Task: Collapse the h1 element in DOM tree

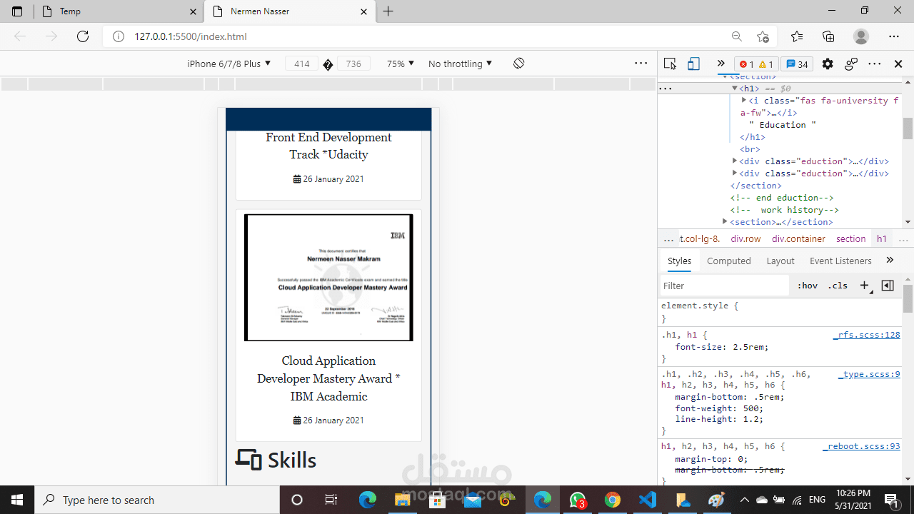Action: (735, 89)
